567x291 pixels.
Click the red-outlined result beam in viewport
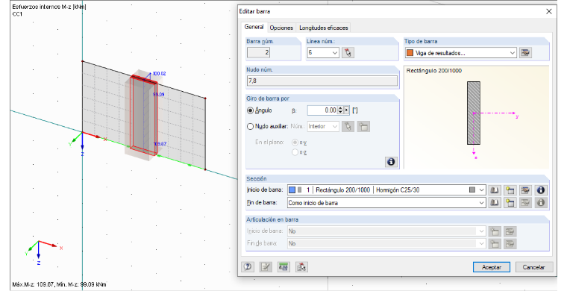[x=144, y=115]
